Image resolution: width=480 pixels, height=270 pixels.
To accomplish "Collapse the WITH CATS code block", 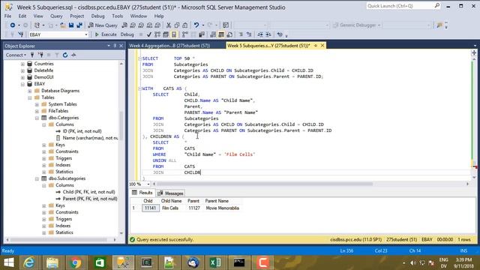I will click(139, 88).
